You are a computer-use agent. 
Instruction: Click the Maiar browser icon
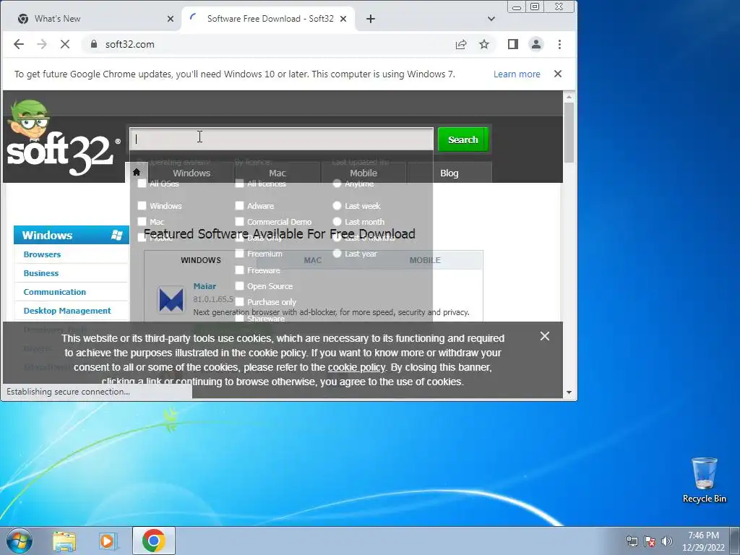coord(171,300)
